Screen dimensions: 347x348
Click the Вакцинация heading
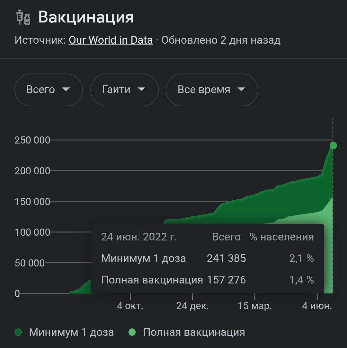(x=86, y=17)
